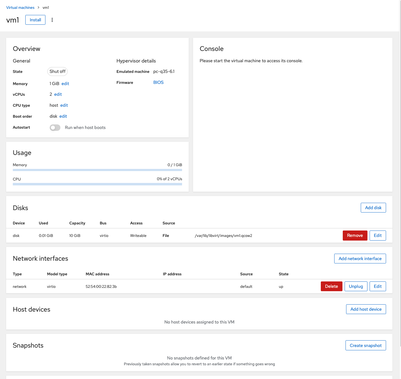Click the disk capacity '10 GiB' cell
Screen dimensions: 401x379
pyautogui.click(x=75, y=236)
